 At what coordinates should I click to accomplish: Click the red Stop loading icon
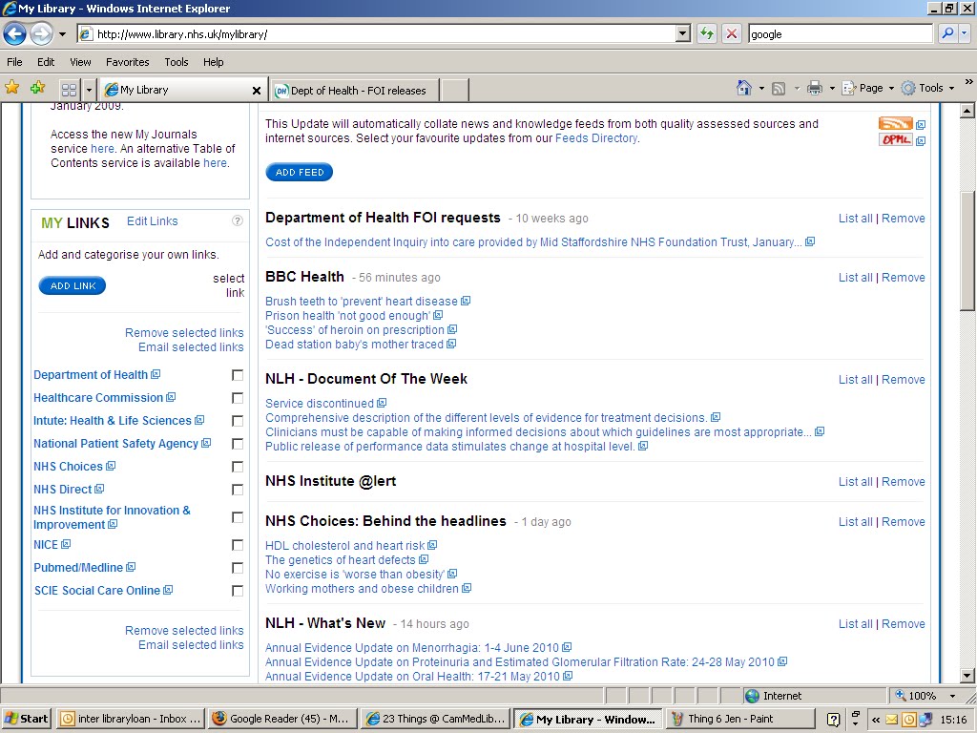click(732, 33)
